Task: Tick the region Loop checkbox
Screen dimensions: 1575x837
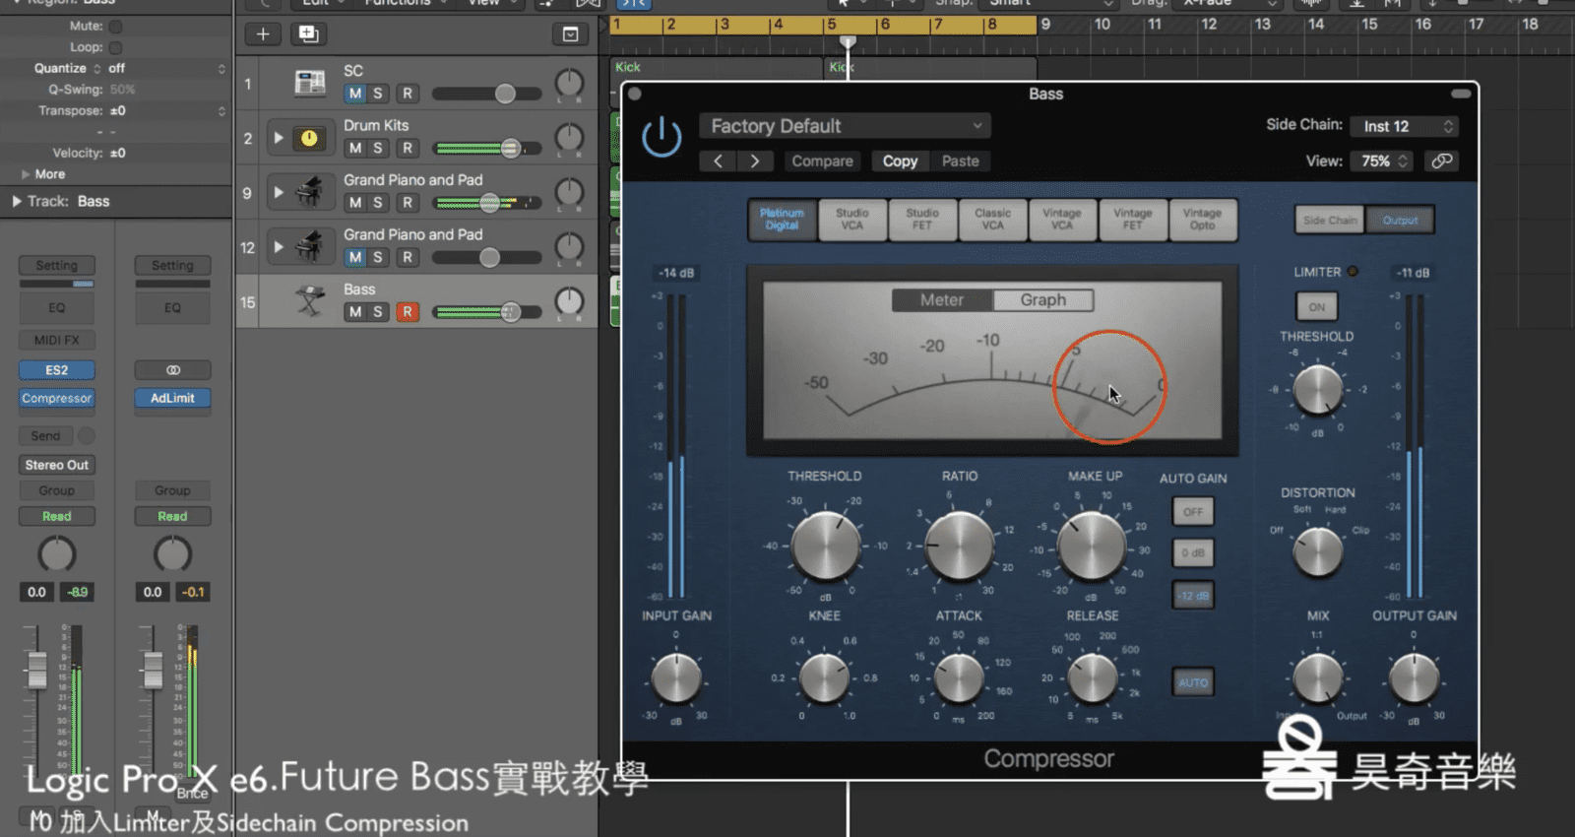Action: 115,47
